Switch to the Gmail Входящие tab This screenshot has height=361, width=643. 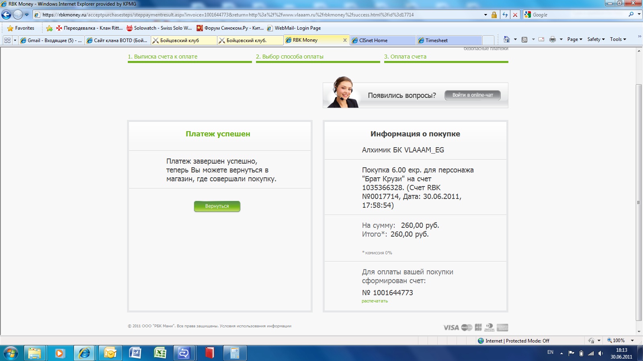click(51, 40)
